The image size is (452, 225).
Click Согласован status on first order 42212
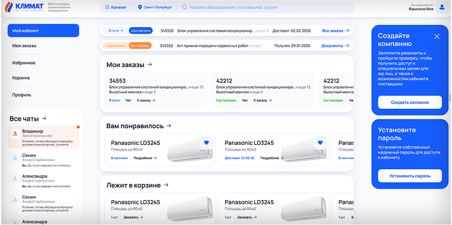click(226, 100)
